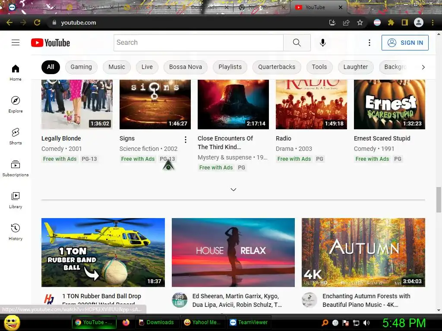Screen dimensions: 442x331
Task: Go to Home in sidebar
Action: (x=16, y=72)
